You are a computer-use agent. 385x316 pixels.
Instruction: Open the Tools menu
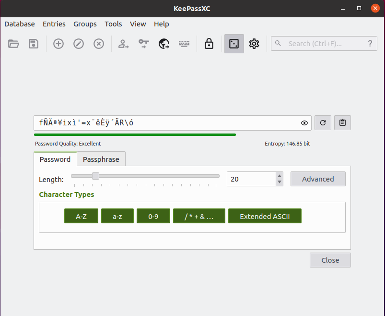tap(113, 24)
